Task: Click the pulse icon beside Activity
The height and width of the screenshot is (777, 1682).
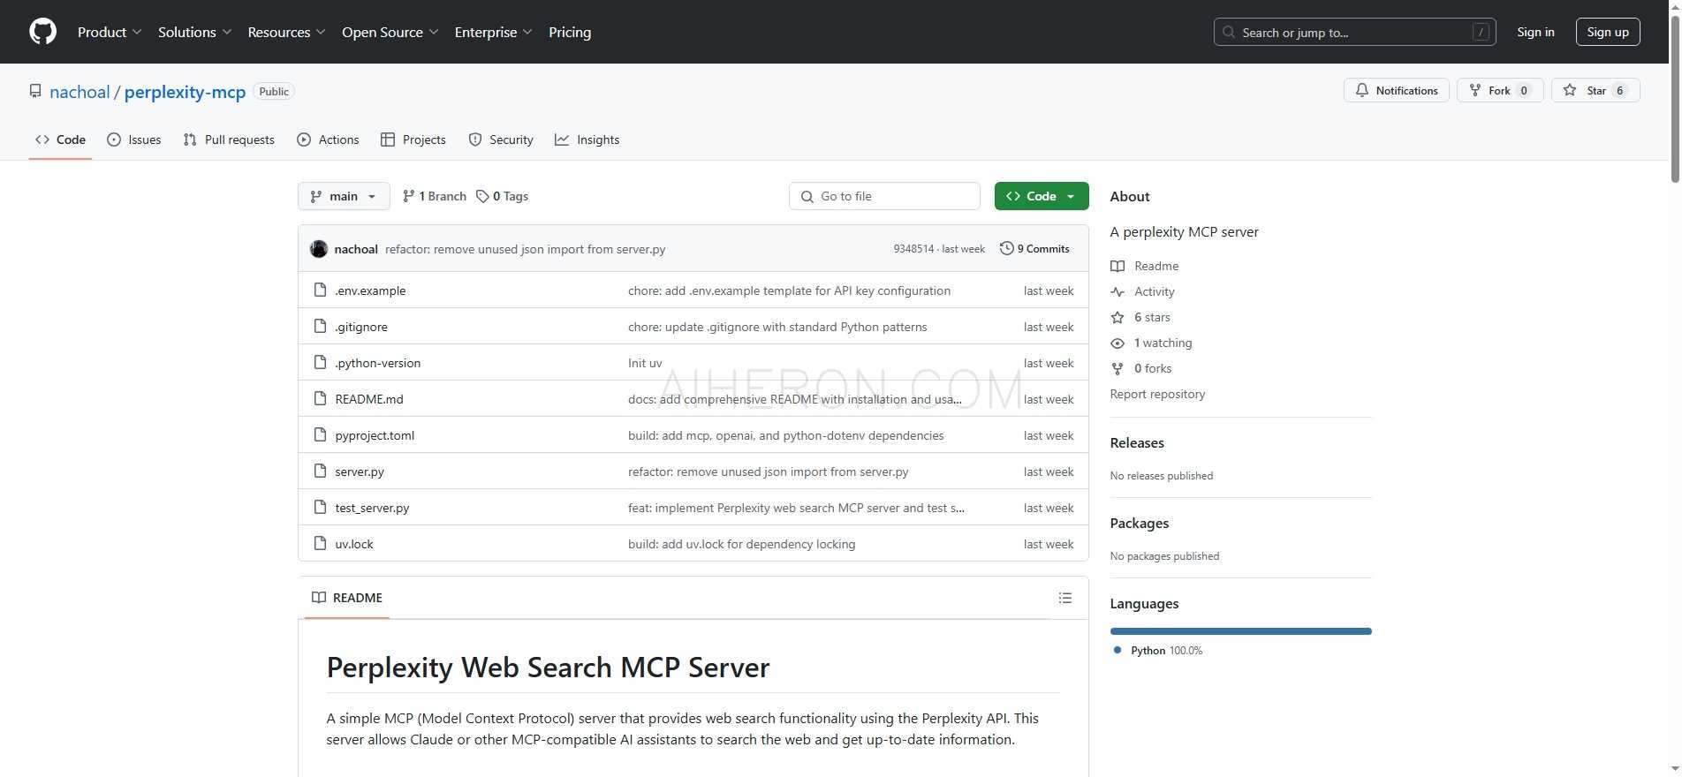Action: click(x=1118, y=291)
